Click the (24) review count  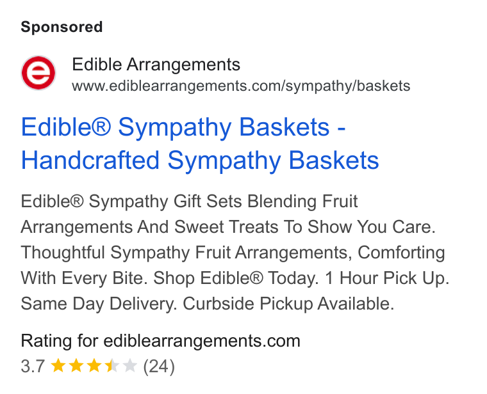pyautogui.click(x=159, y=366)
